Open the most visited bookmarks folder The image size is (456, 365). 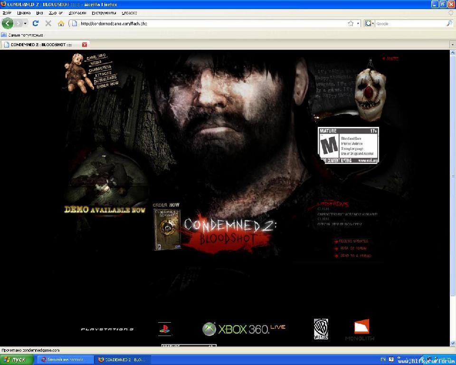tap(22, 35)
